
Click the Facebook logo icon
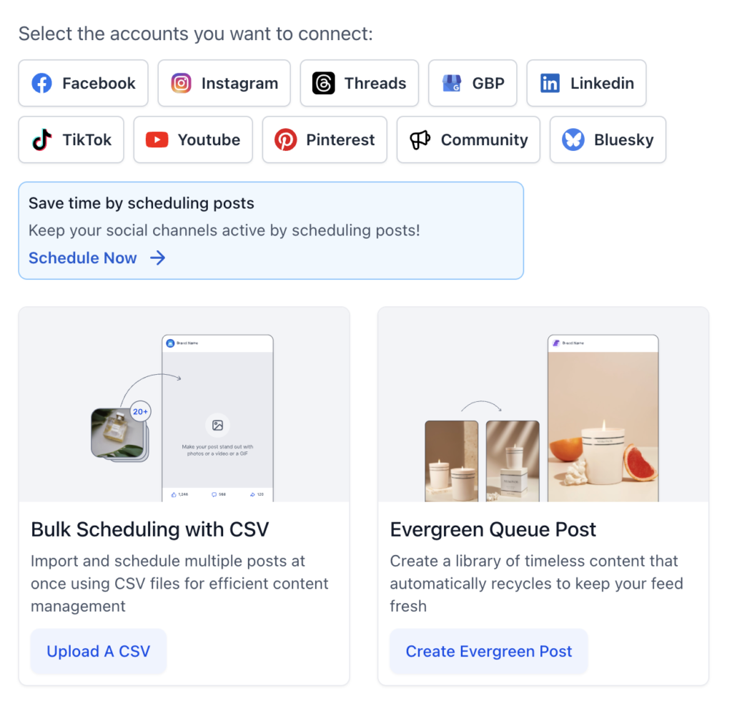coord(41,83)
